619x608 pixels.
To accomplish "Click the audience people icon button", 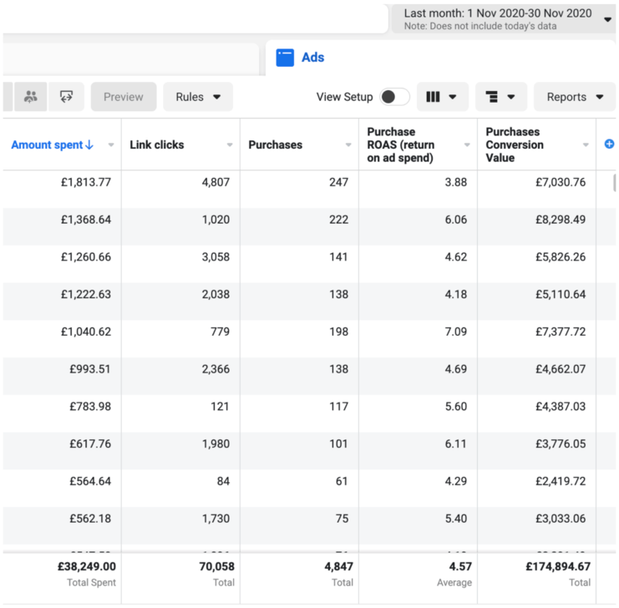I will [31, 97].
